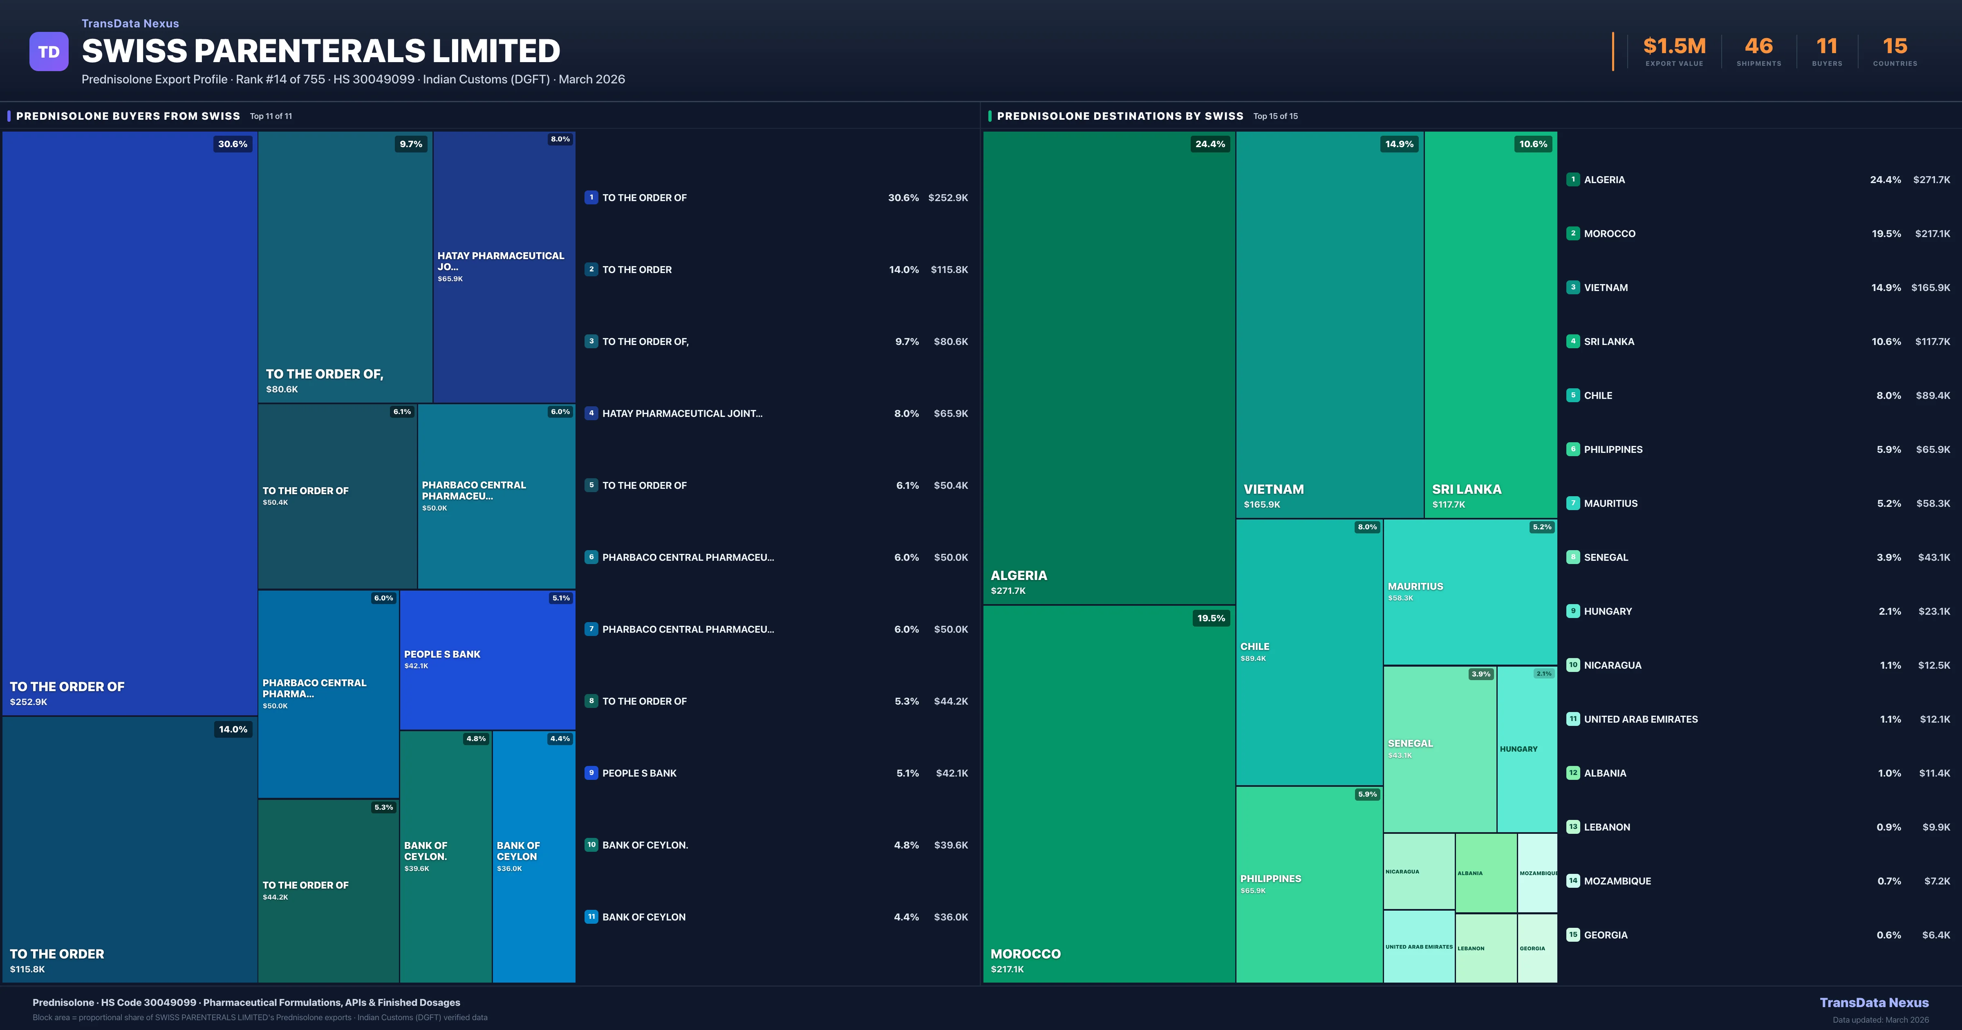Click the purple TD logo icon
This screenshot has width=1962, height=1030.
[49, 52]
